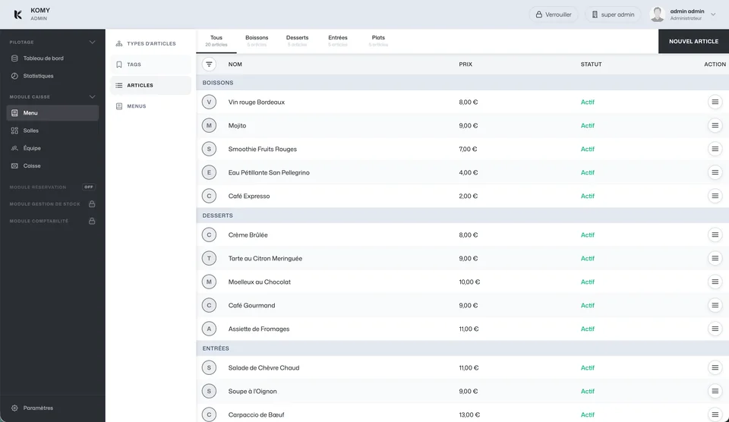Expand the admin admin account dropdown
Image resolution: width=729 pixels, height=422 pixels.
[x=713, y=14]
